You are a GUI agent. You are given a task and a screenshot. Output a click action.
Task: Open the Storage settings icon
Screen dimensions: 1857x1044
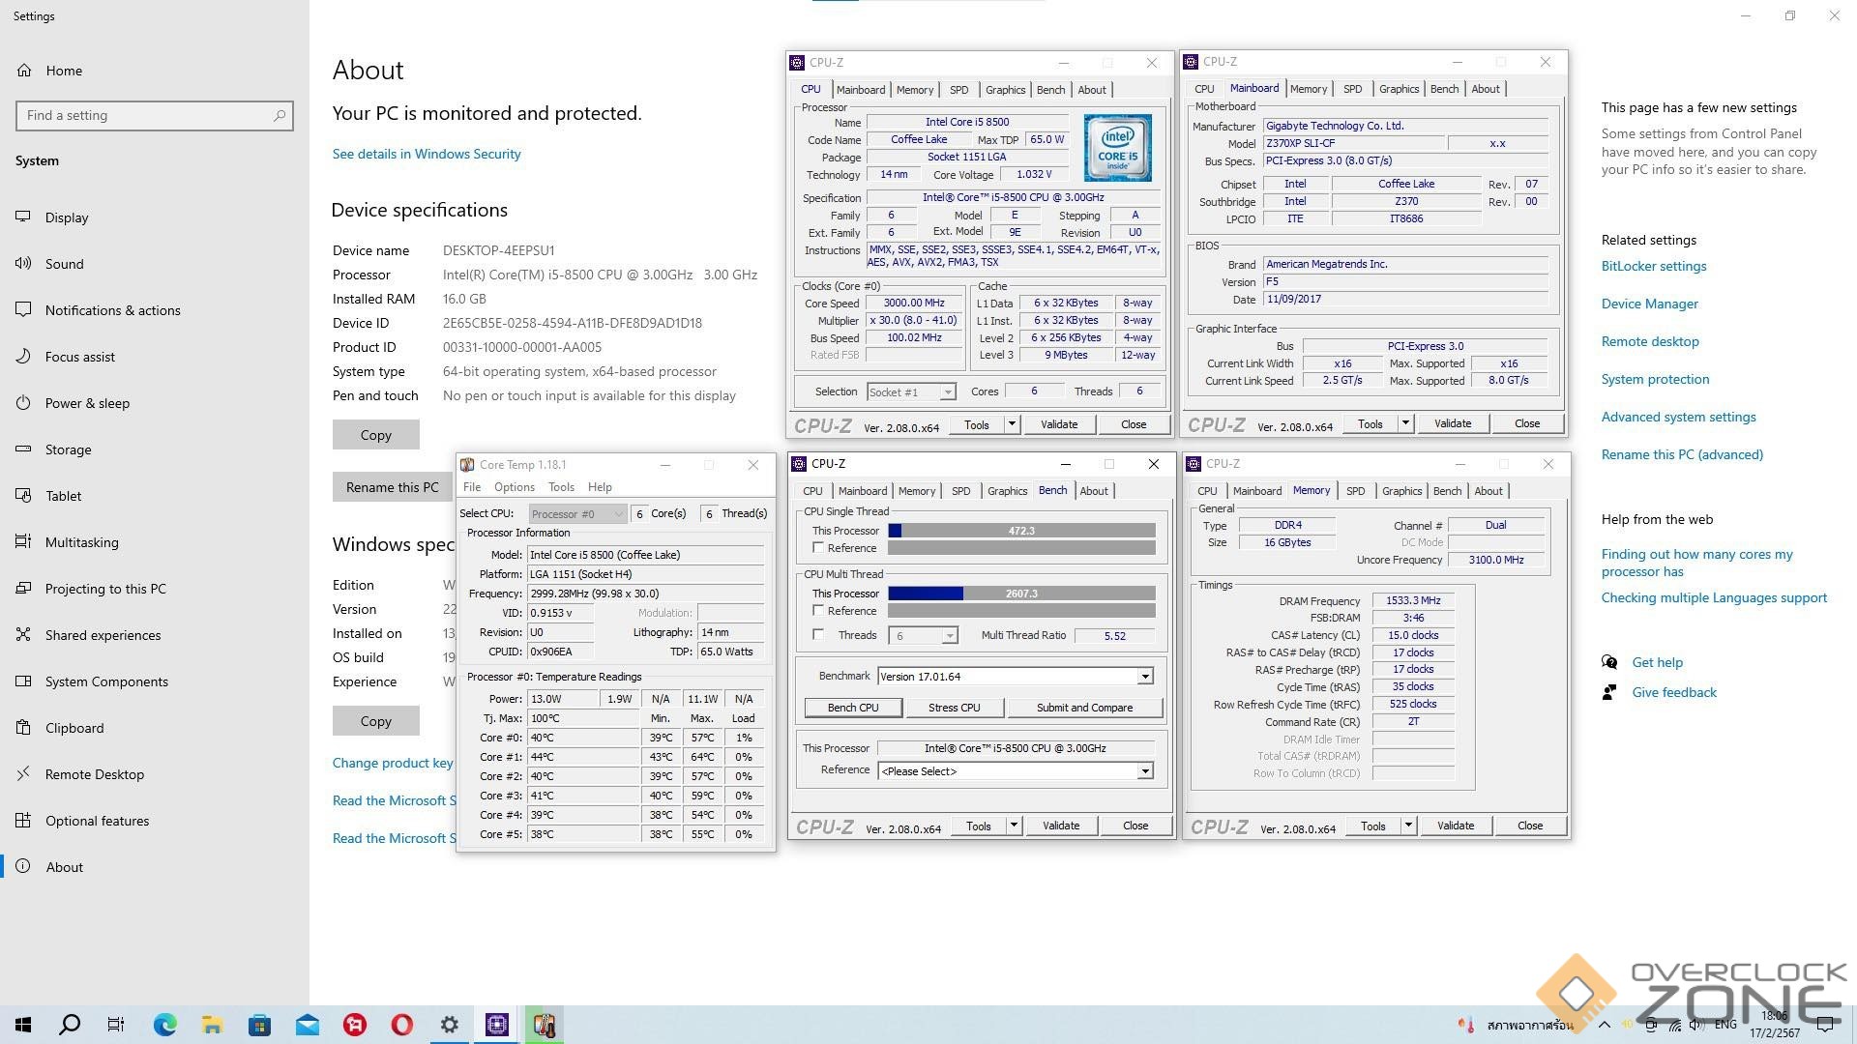23,449
